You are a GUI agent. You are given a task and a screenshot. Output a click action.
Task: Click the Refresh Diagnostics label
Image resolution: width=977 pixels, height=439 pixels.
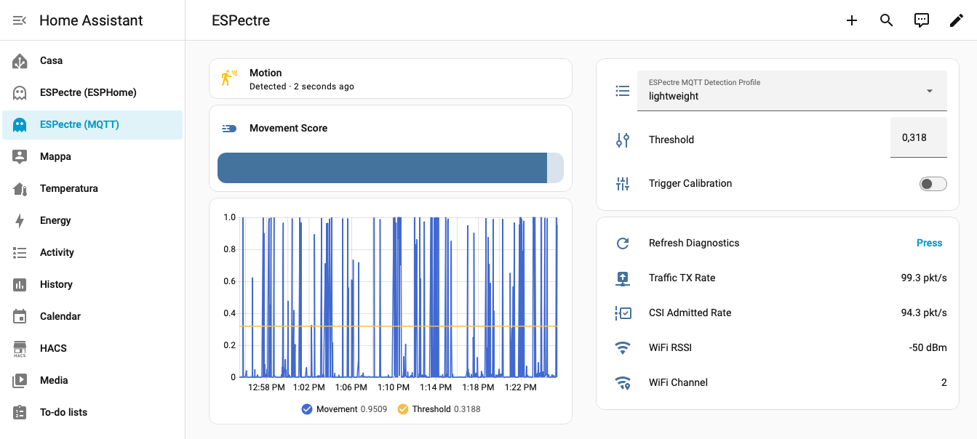pos(694,243)
